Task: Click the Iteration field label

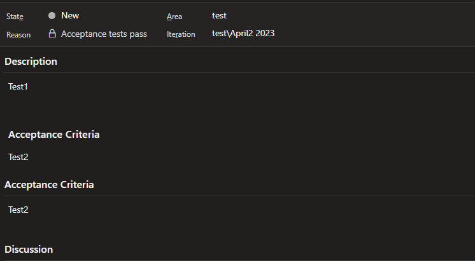Action: [181, 34]
